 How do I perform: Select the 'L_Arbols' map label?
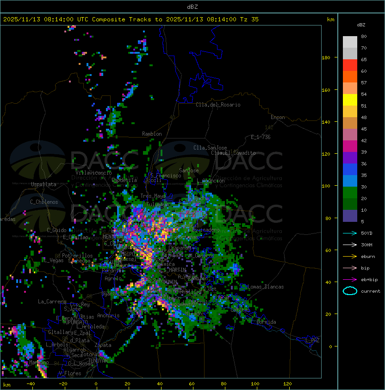pyautogui.click(x=57, y=345)
